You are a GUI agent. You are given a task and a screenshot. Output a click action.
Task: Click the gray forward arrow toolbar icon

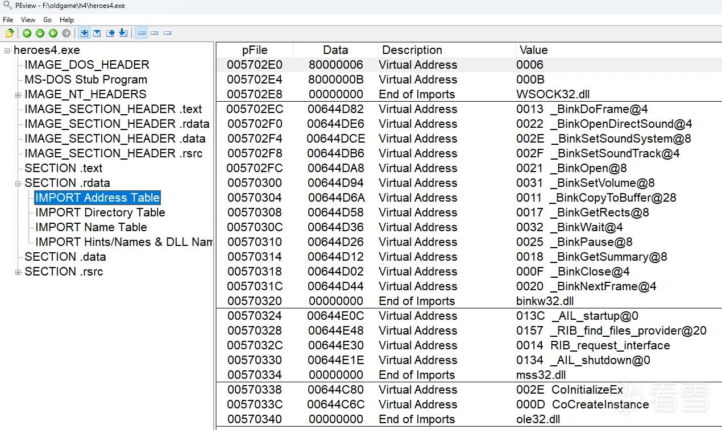[66, 34]
